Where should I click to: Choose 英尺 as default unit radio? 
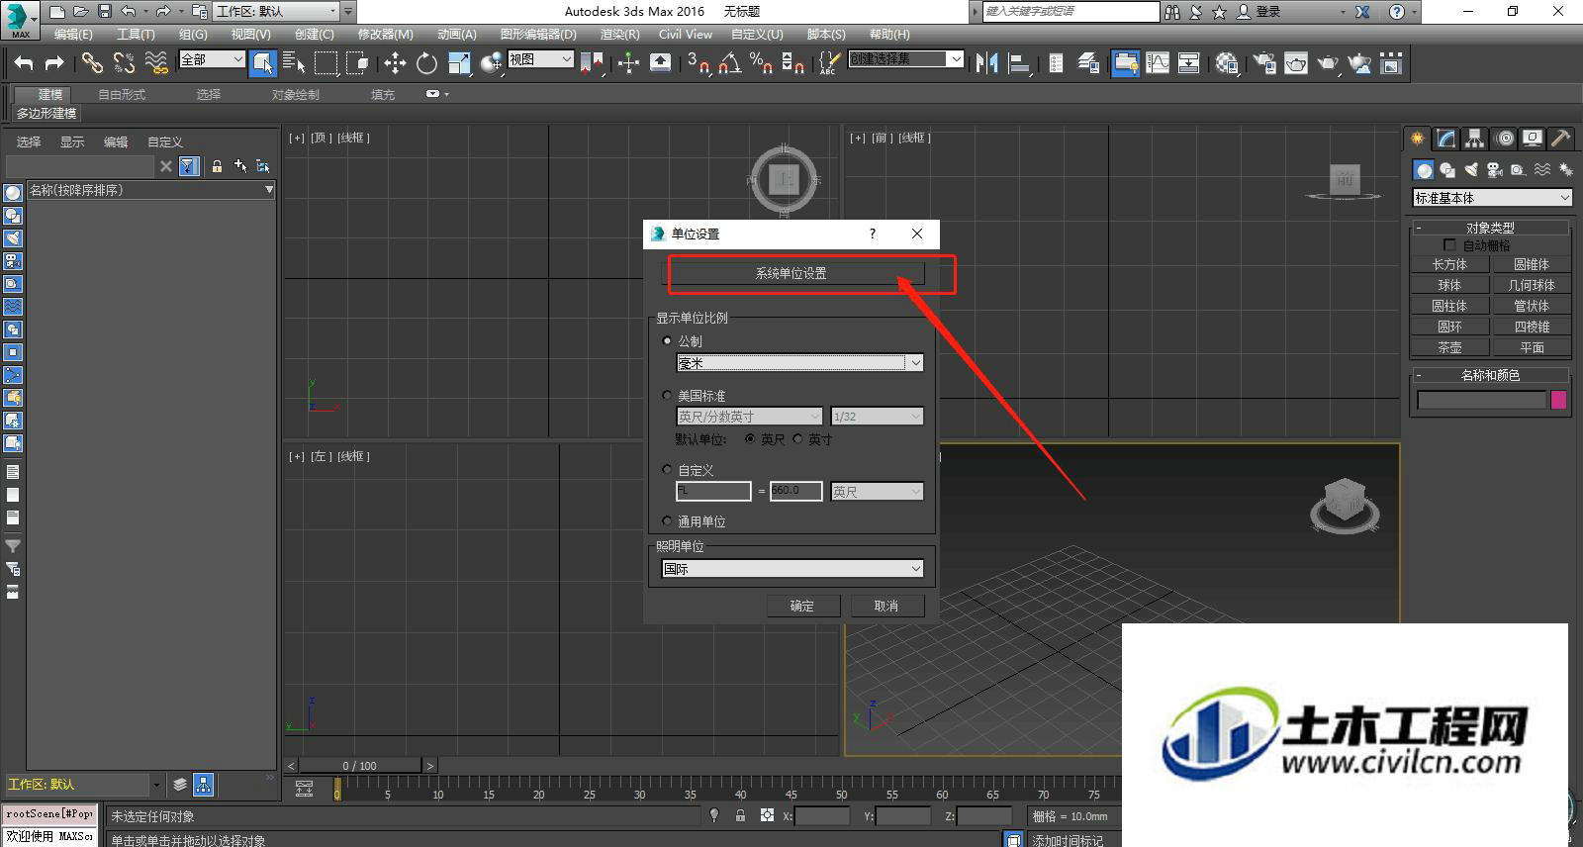(750, 439)
